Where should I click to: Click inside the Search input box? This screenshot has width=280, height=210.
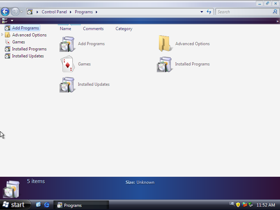pyautogui.click(x=243, y=12)
